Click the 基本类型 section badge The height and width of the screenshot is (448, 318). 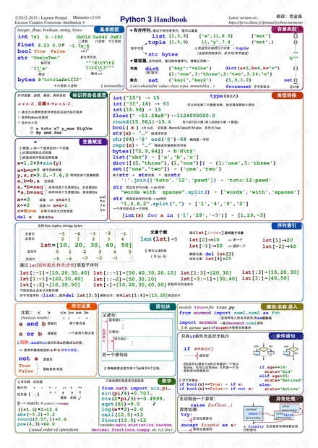tap(109, 30)
